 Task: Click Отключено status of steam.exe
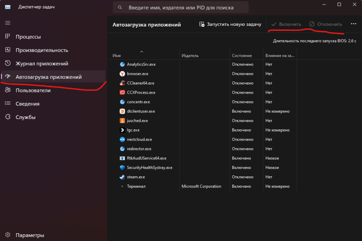243,177
